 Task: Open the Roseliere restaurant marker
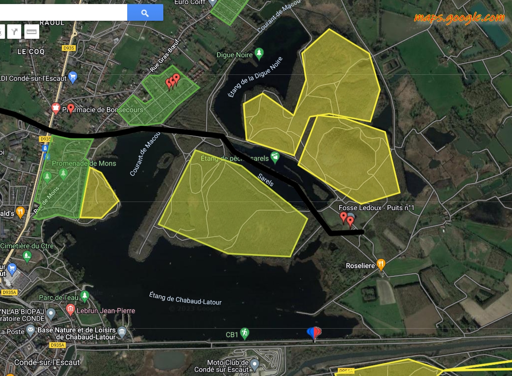click(x=381, y=265)
